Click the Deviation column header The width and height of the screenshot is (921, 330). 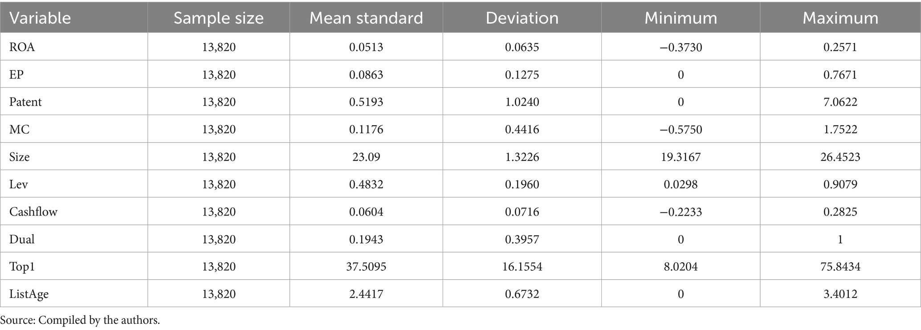(522, 18)
